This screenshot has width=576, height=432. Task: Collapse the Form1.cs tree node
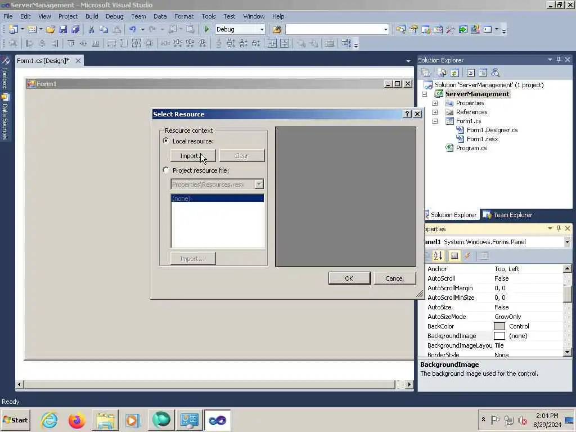click(435, 121)
